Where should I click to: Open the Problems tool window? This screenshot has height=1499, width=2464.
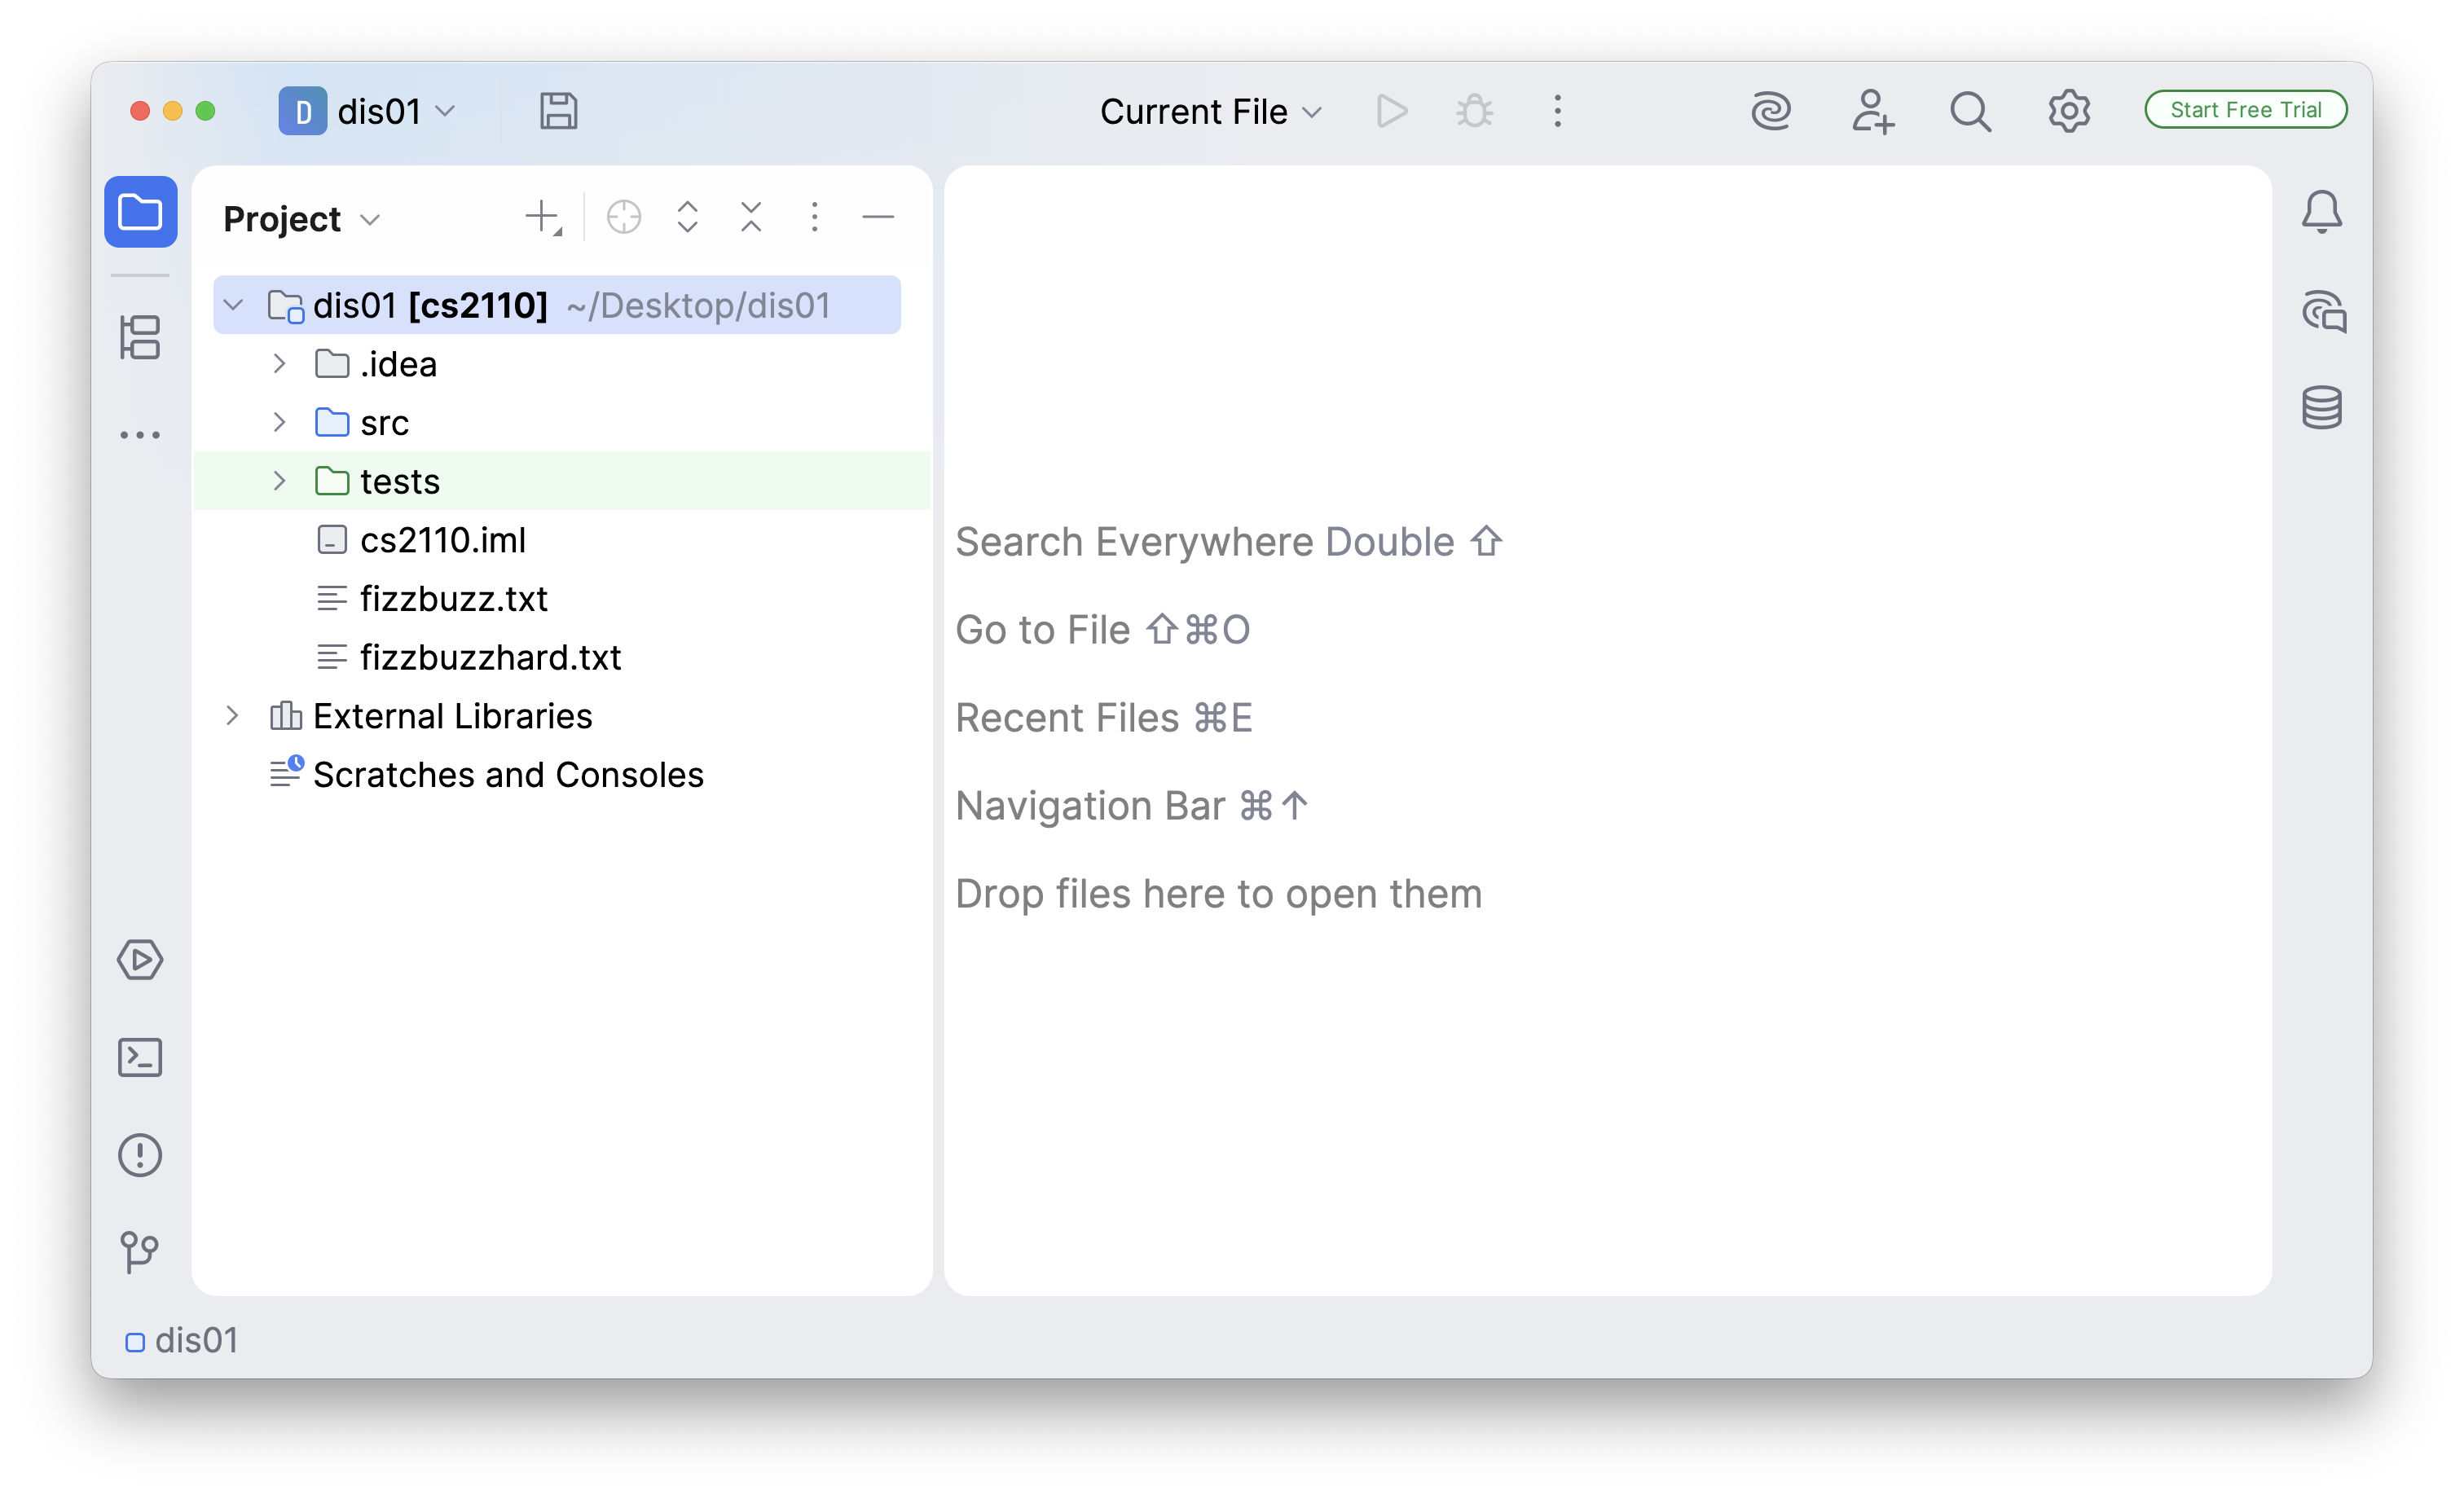(140, 1155)
